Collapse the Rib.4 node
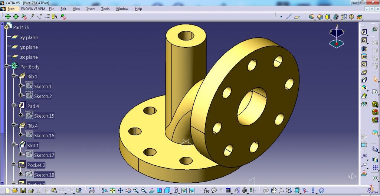 click(x=14, y=125)
